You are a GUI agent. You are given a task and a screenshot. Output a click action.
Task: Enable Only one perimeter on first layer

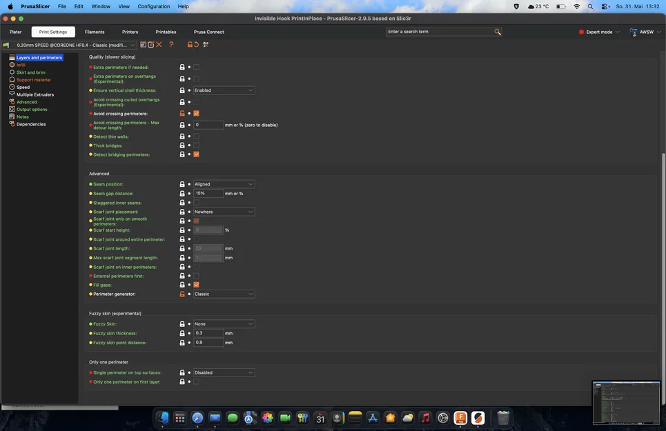pos(196,382)
